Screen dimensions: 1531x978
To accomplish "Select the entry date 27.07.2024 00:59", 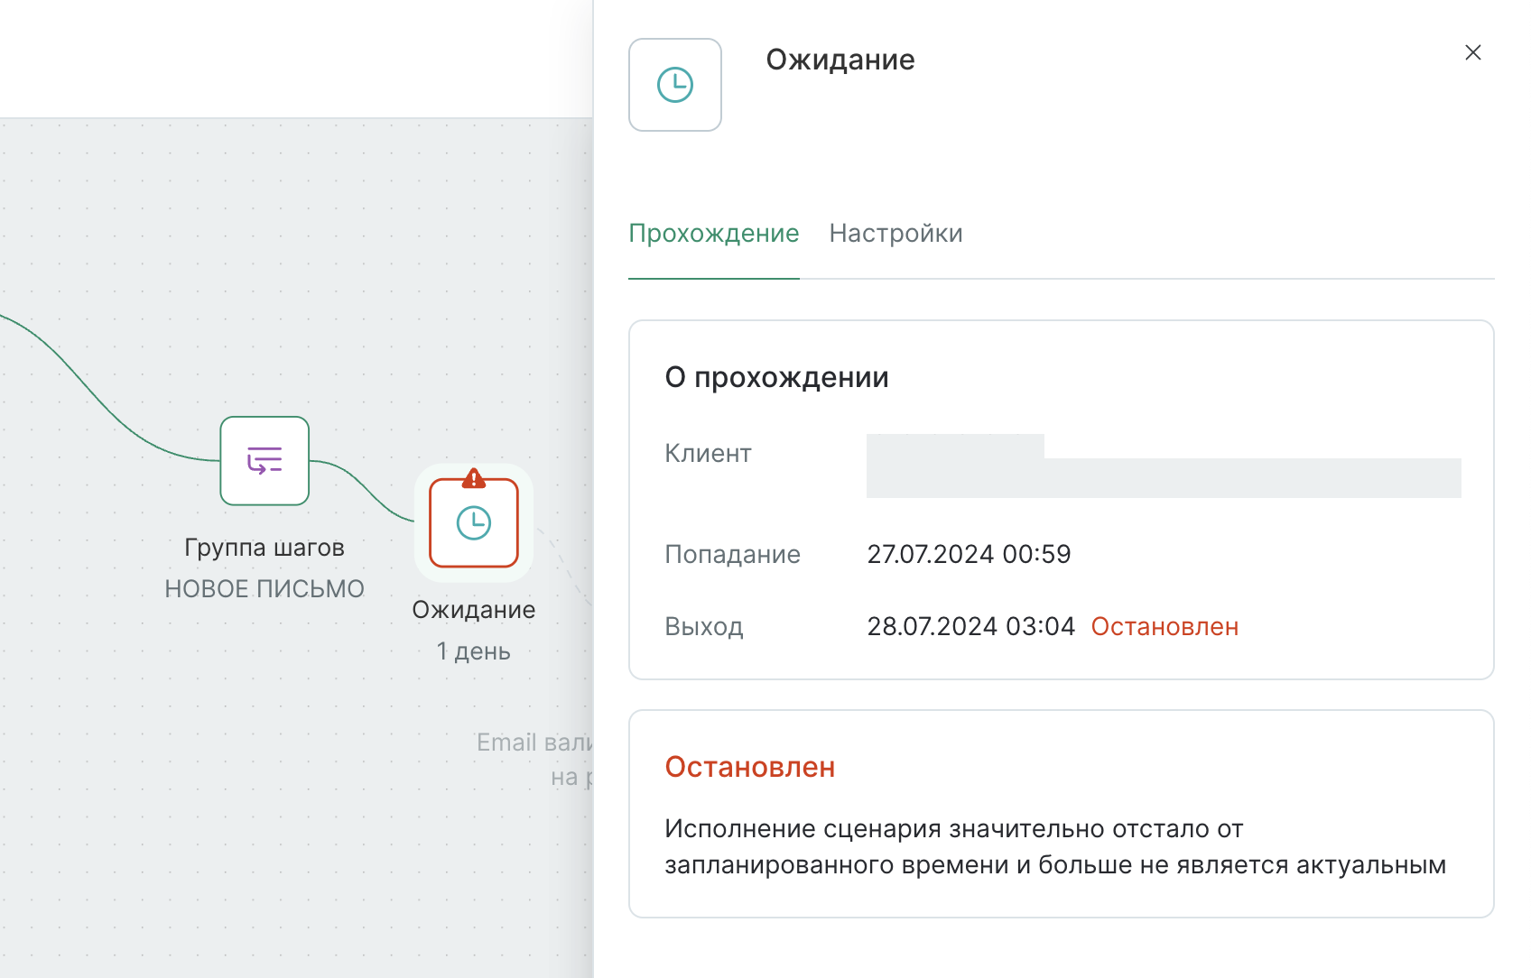I will (x=969, y=554).
